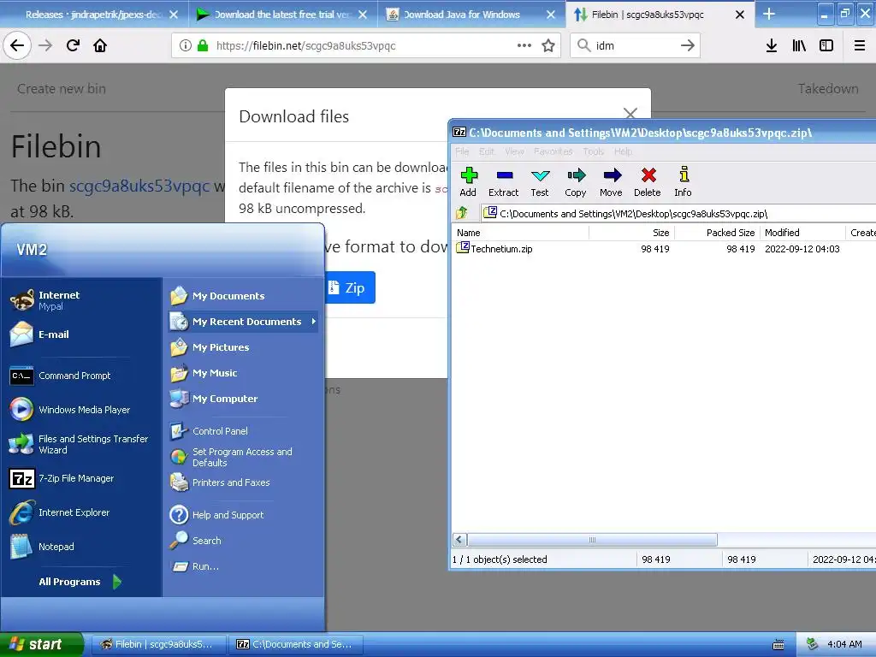Switch to 7-Zip window taskbar button
Image resolution: width=876 pixels, height=657 pixels.
(296, 644)
